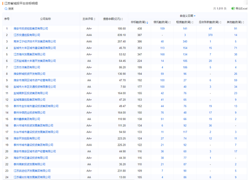Open 淮安市淮安区城市资产经营有限公司 link
The width and height of the screenshot is (248, 180).
point(35,151)
